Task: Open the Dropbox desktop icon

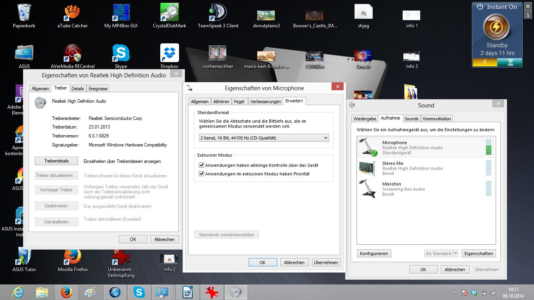Action: click(x=170, y=57)
